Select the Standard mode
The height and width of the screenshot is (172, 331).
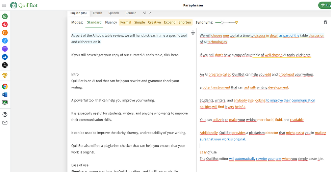tap(94, 22)
